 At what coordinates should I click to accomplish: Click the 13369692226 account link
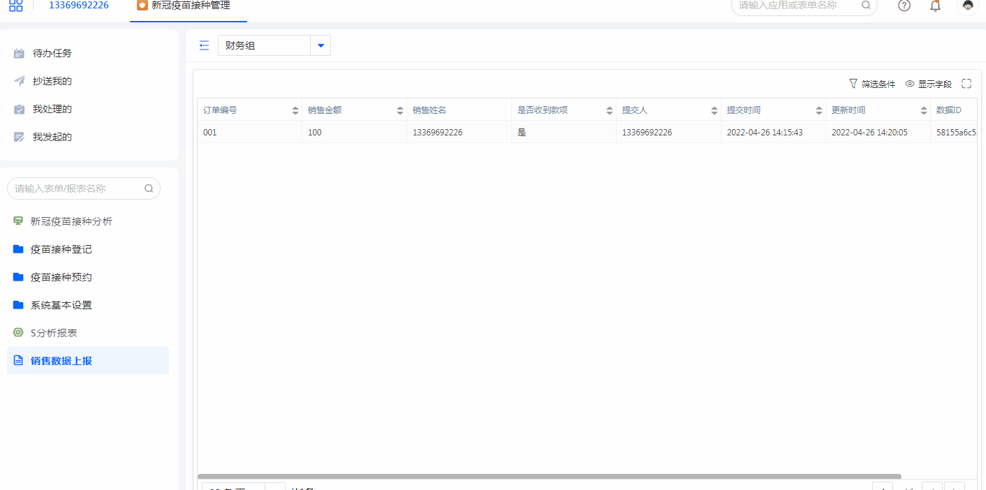(78, 6)
